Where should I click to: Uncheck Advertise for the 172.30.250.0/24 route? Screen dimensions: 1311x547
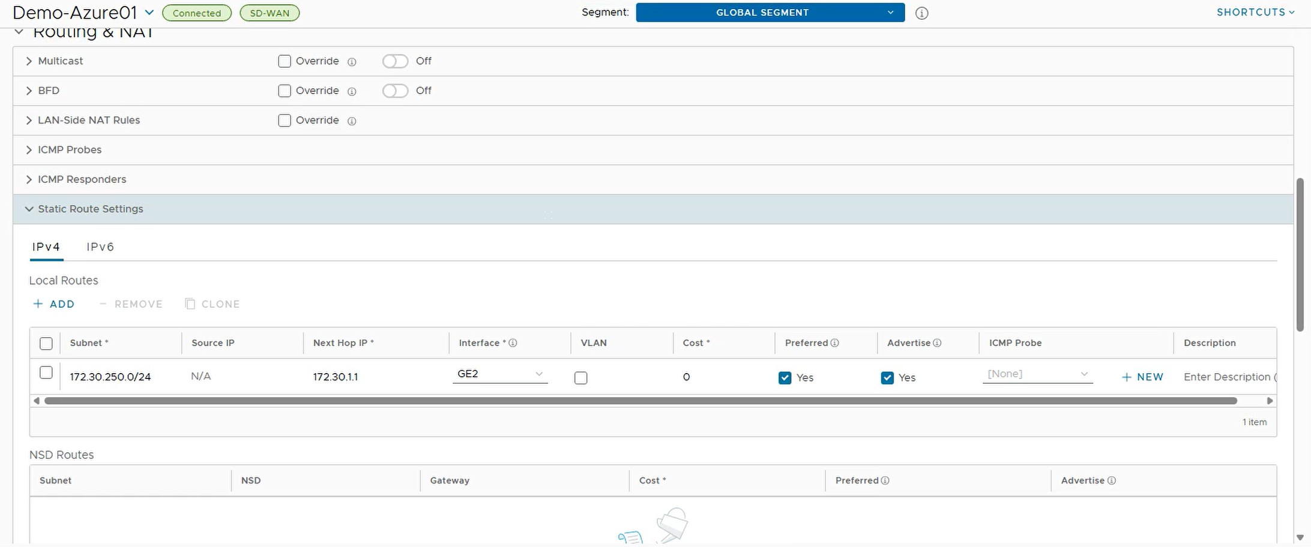887,378
